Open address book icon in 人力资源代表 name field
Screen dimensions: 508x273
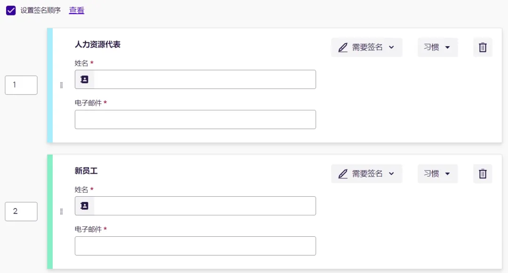85,80
